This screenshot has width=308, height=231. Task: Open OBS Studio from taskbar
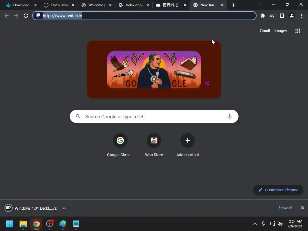click(x=50, y=224)
